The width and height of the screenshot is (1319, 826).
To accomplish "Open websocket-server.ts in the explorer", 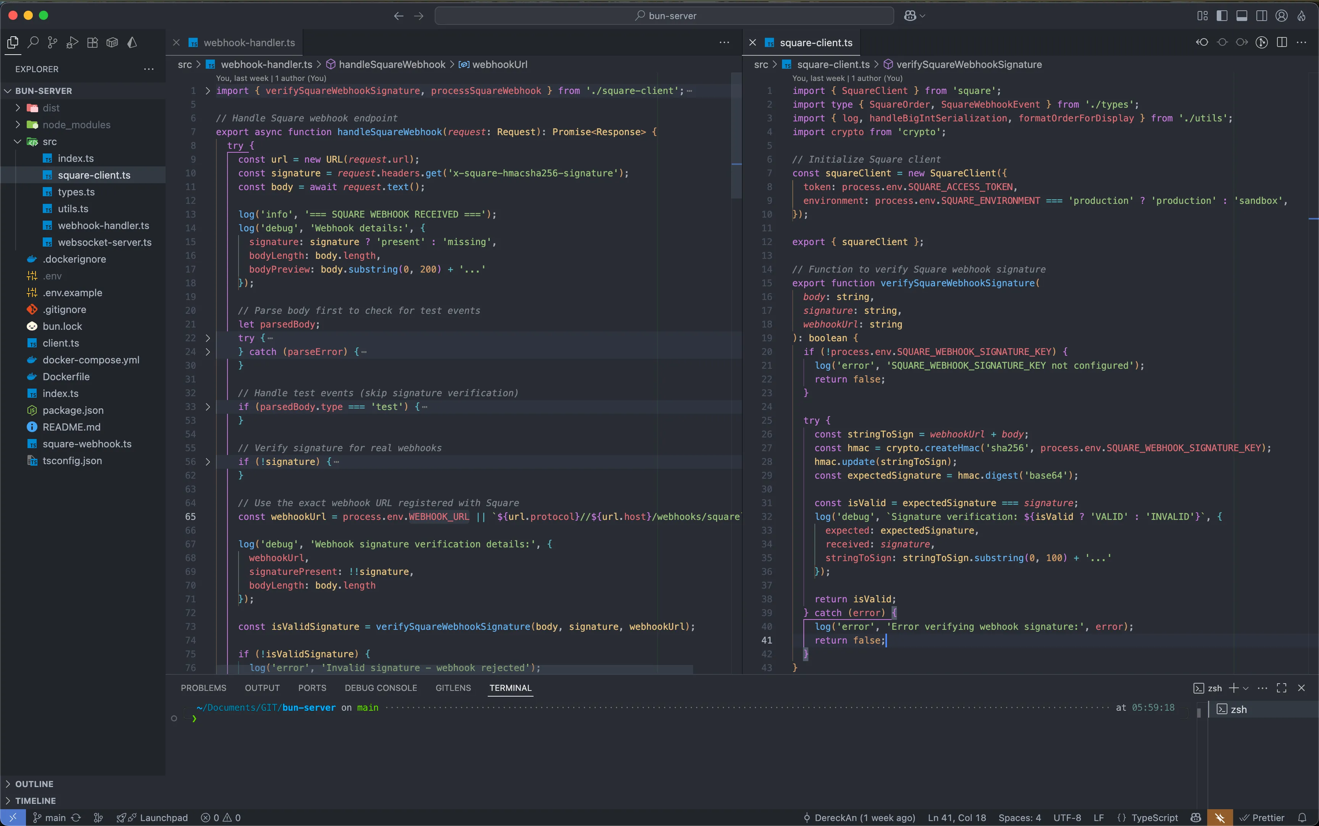I will click(x=83, y=242).
